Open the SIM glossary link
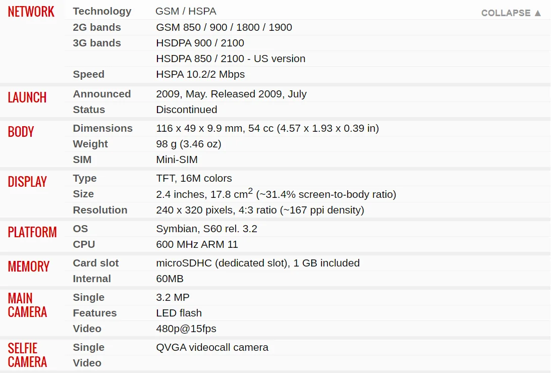Image resolution: width=551 pixels, height=373 pixels. [82, 159]
